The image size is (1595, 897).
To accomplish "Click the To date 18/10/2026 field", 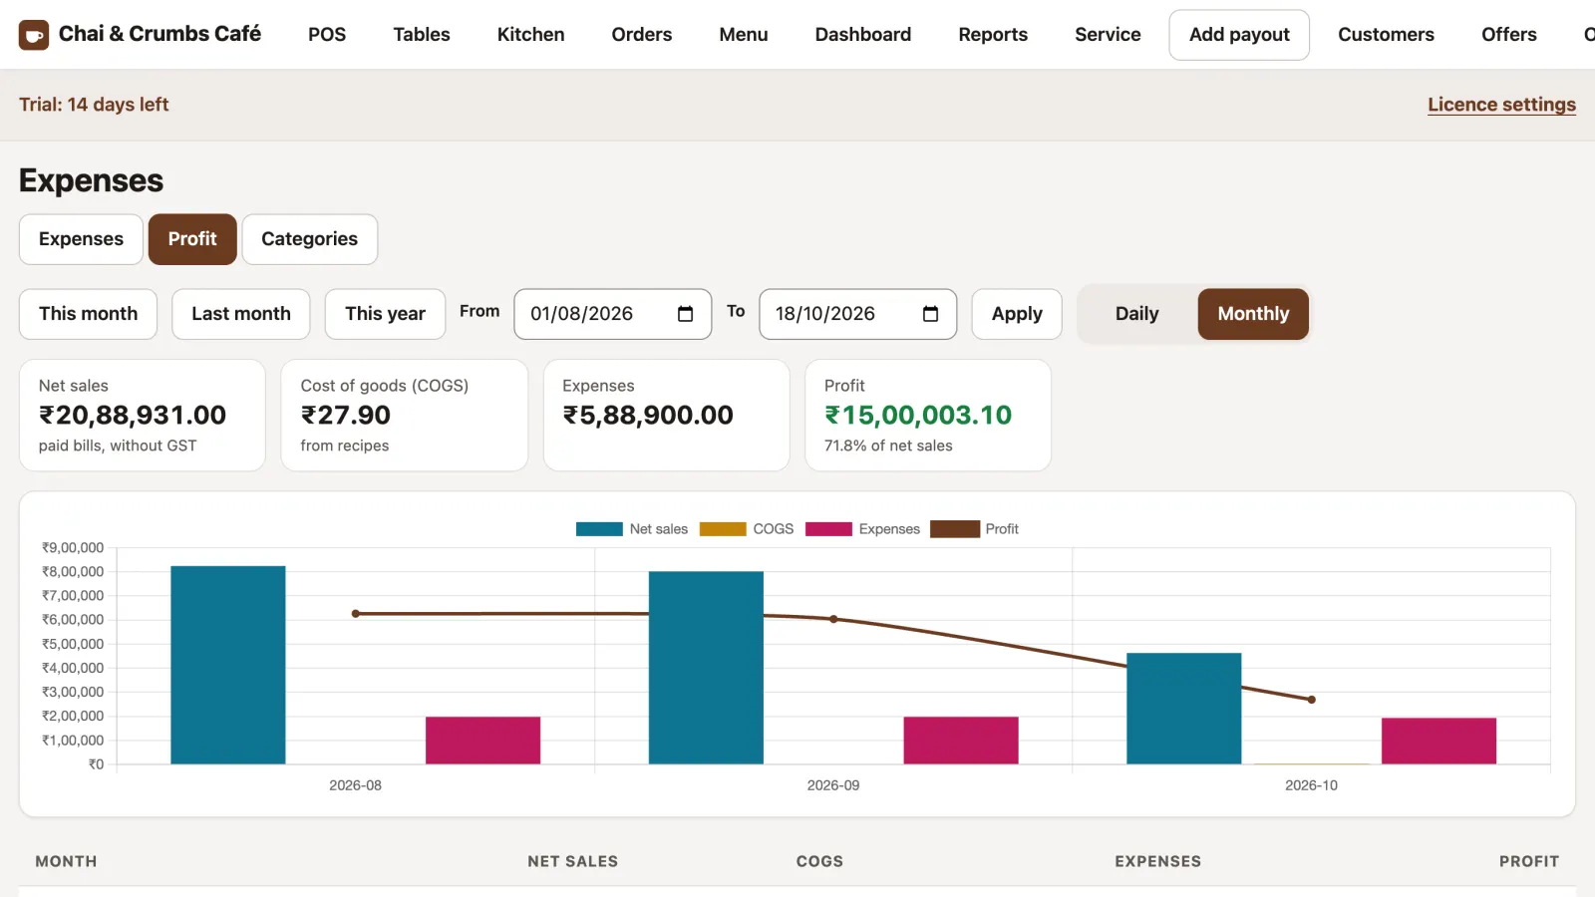I will [x=858, y=314].
